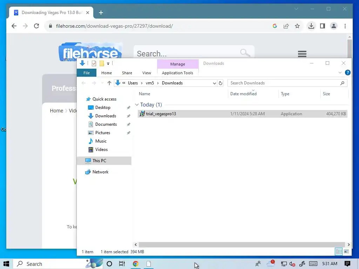
Task: Click the FileHorse logo
Action: (x=90, y=52)
